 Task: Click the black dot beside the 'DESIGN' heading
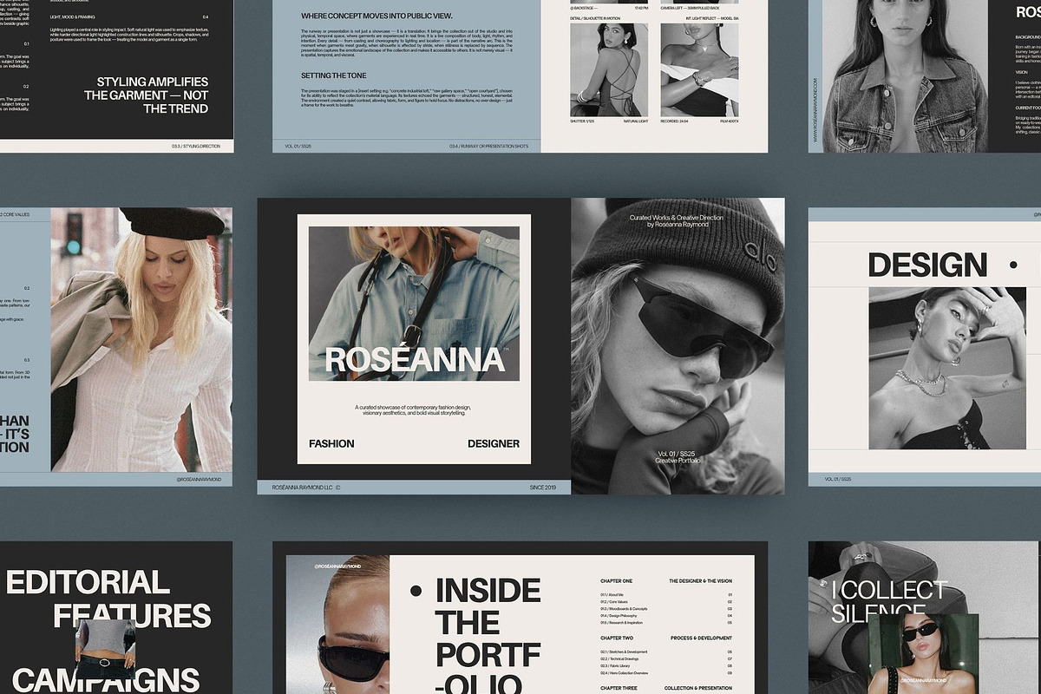[1013, 265]
